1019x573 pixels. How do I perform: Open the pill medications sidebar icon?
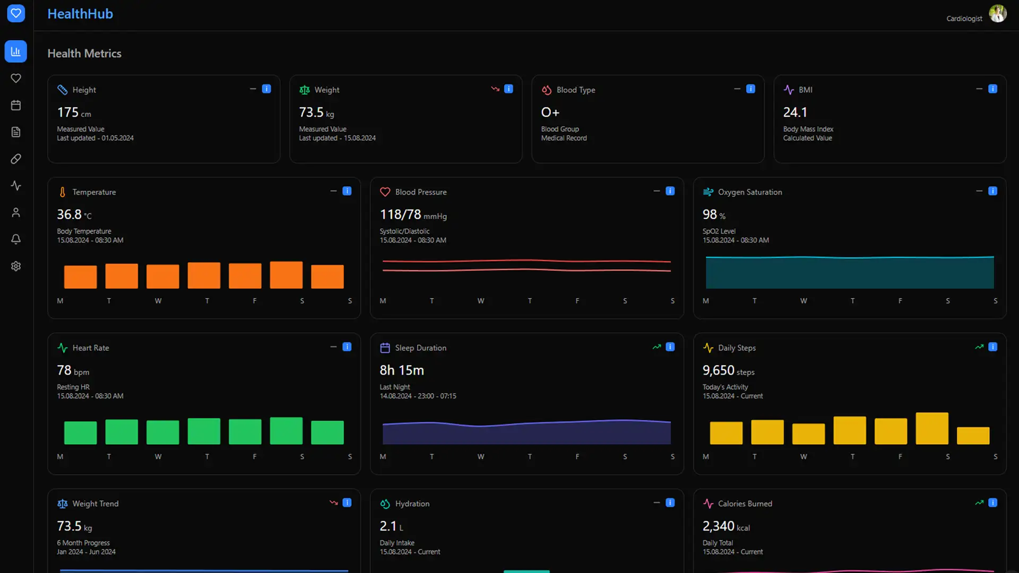coord(16,159)
